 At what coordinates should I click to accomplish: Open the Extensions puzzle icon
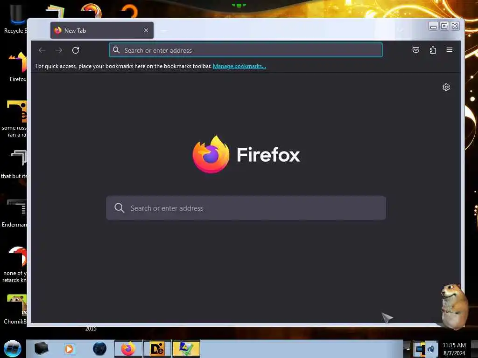click(x=433, y=50)
